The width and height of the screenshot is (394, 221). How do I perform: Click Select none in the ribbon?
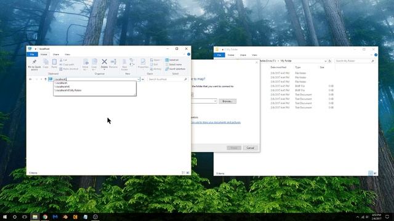pos(174,64)
